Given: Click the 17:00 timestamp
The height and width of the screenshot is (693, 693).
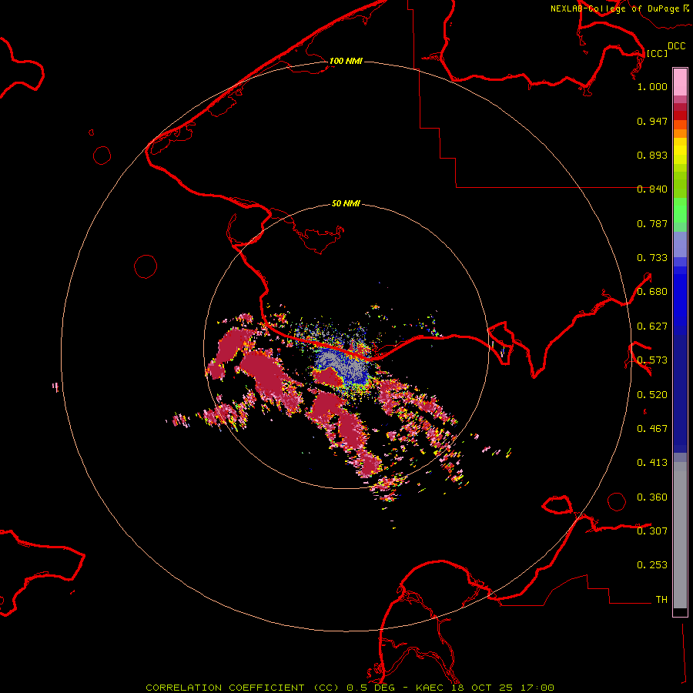Looking at the screenshot, I should click(x=538, y=688).
